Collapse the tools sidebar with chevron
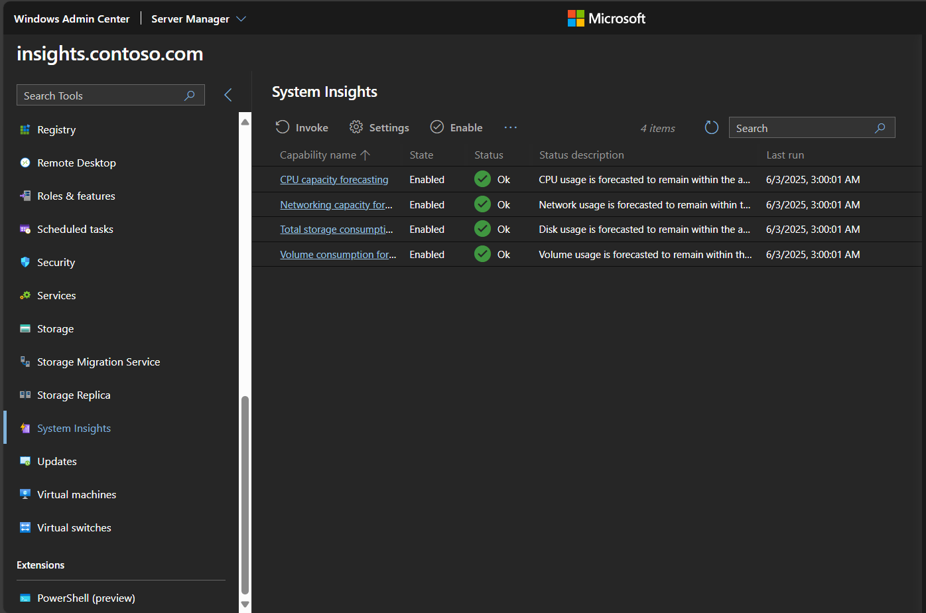Viewport: 926px width, 613px height. pyautogui.click(x=228, y=95)
